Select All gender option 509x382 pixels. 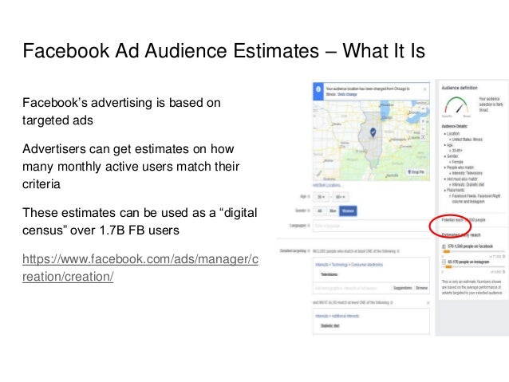(320, 211)
